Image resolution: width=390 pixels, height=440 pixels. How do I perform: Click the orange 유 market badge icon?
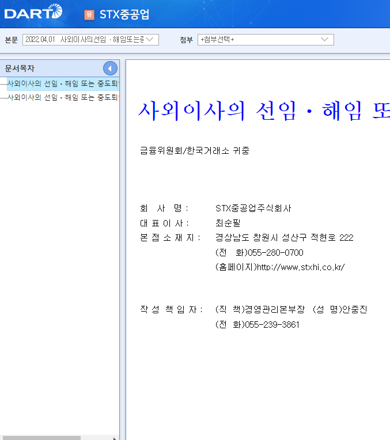coord(89,14)
